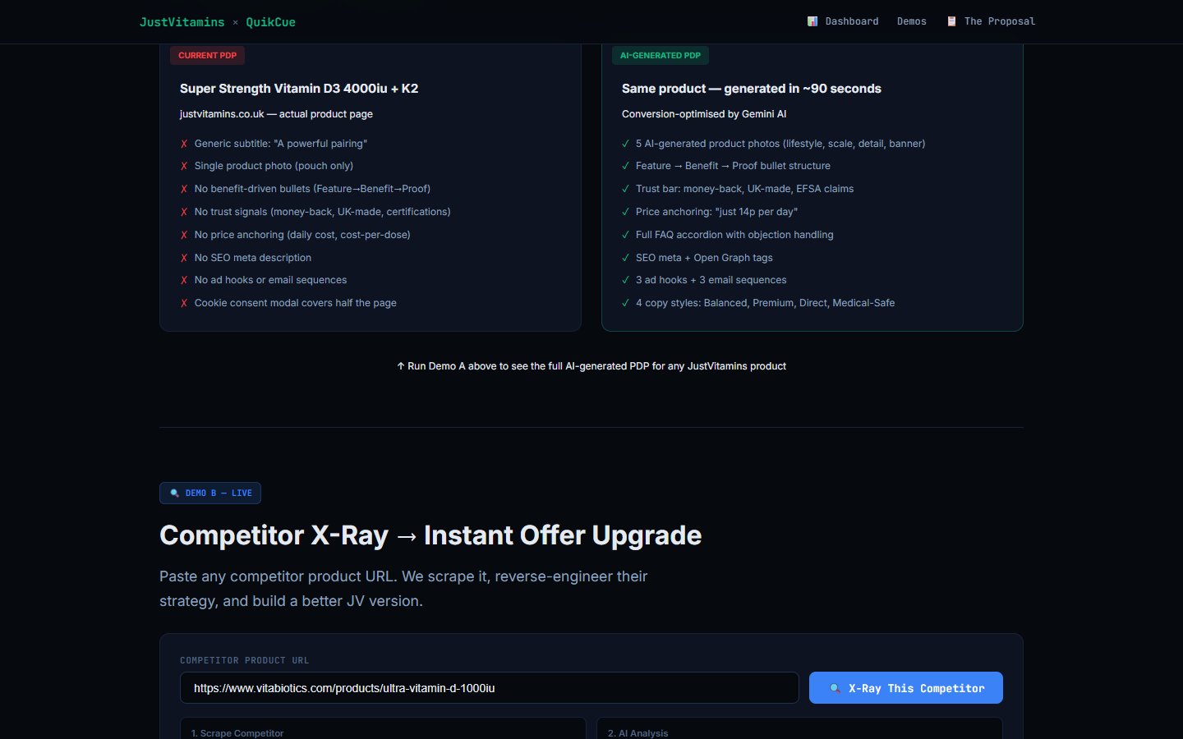
Task: Select the '1. Scrape Competitor' step panel
Action: [383, 729]
